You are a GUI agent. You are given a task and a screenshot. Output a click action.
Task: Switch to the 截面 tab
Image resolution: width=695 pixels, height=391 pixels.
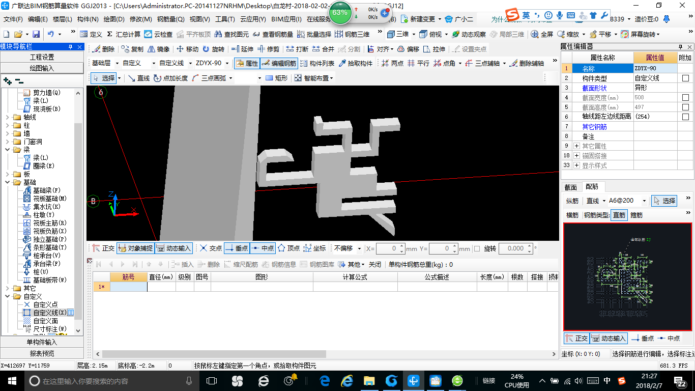coord(571,187)
